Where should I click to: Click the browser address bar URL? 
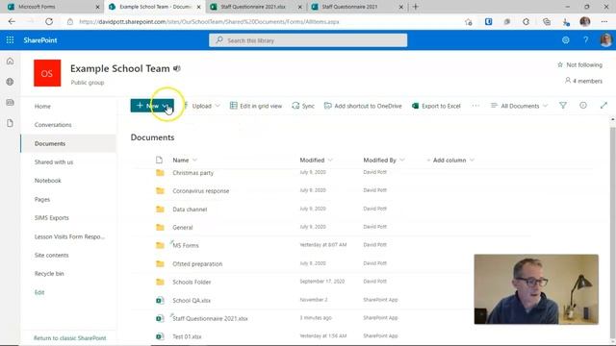209,21
